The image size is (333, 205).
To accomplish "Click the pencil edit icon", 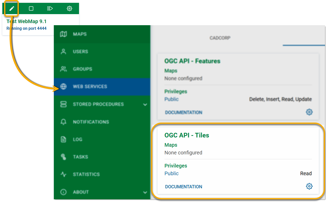I will pos(12,8).
